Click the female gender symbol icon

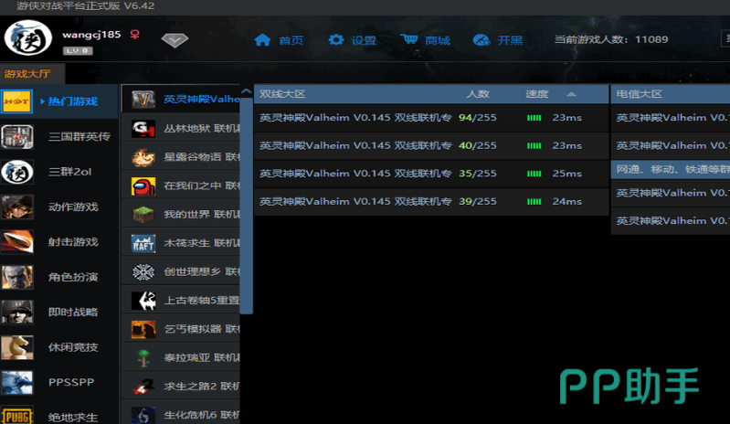(x=134, y=35)
